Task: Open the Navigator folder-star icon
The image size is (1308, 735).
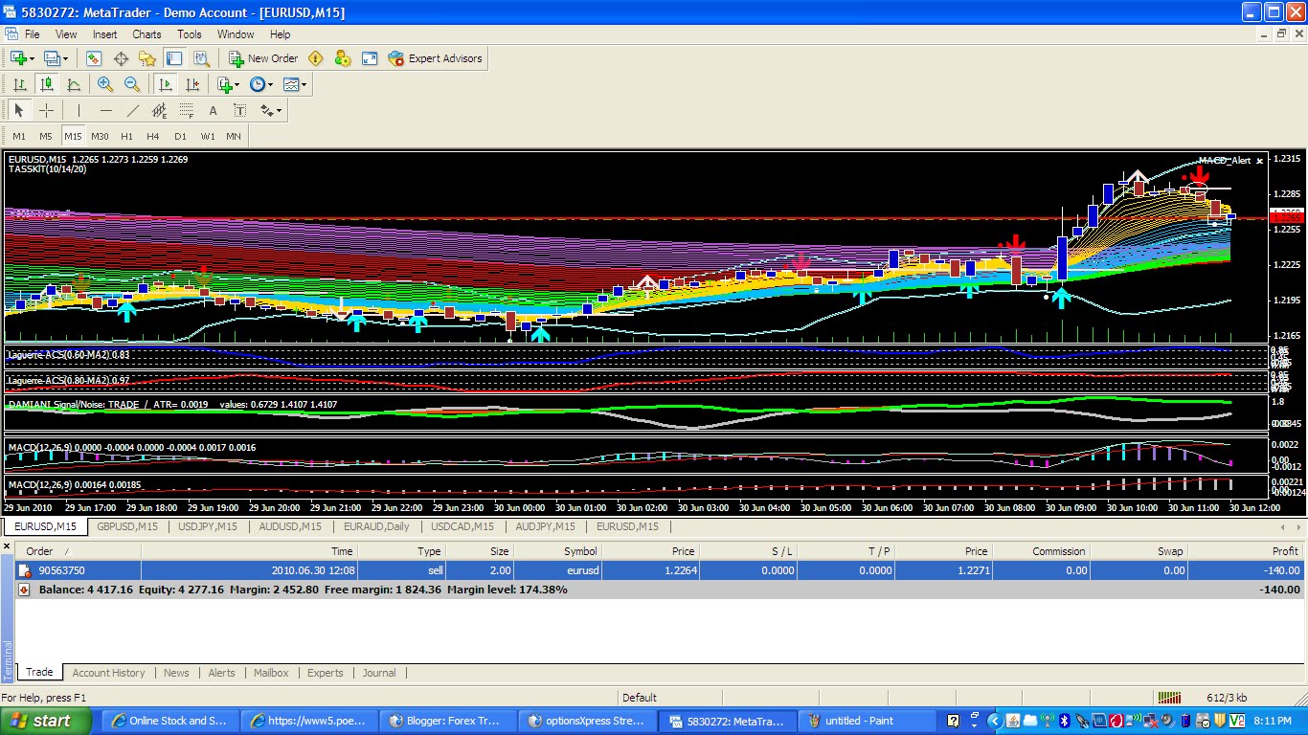Action: [x=147, y=58]
